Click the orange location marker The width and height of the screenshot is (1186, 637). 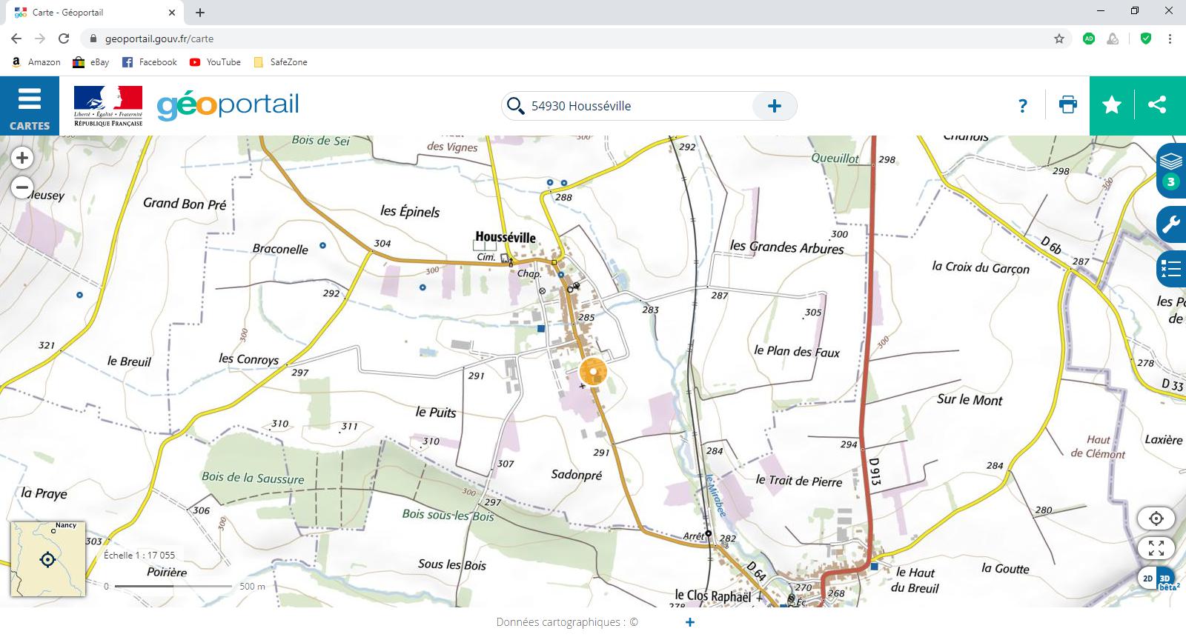pyautogui.click(x=593, y=372)
